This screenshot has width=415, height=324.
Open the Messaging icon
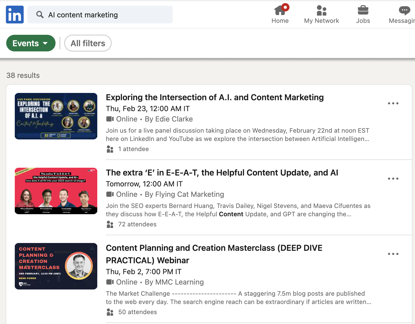tap(404, 11)
